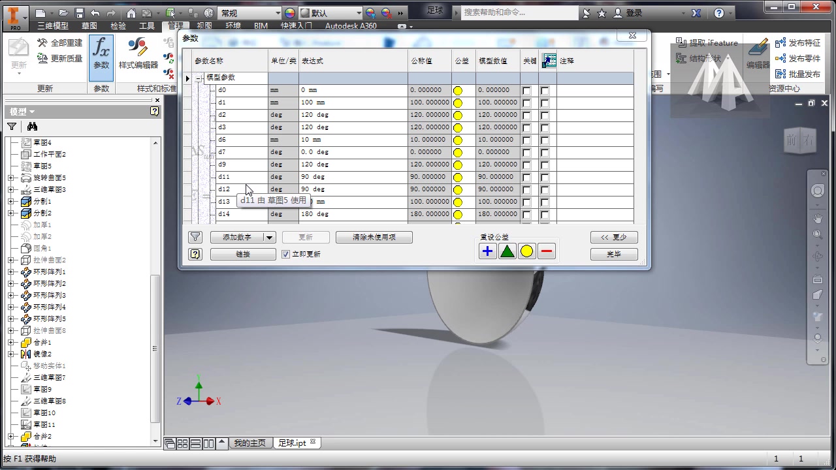Open the 足球.ipt document tab

coord(293,443)
